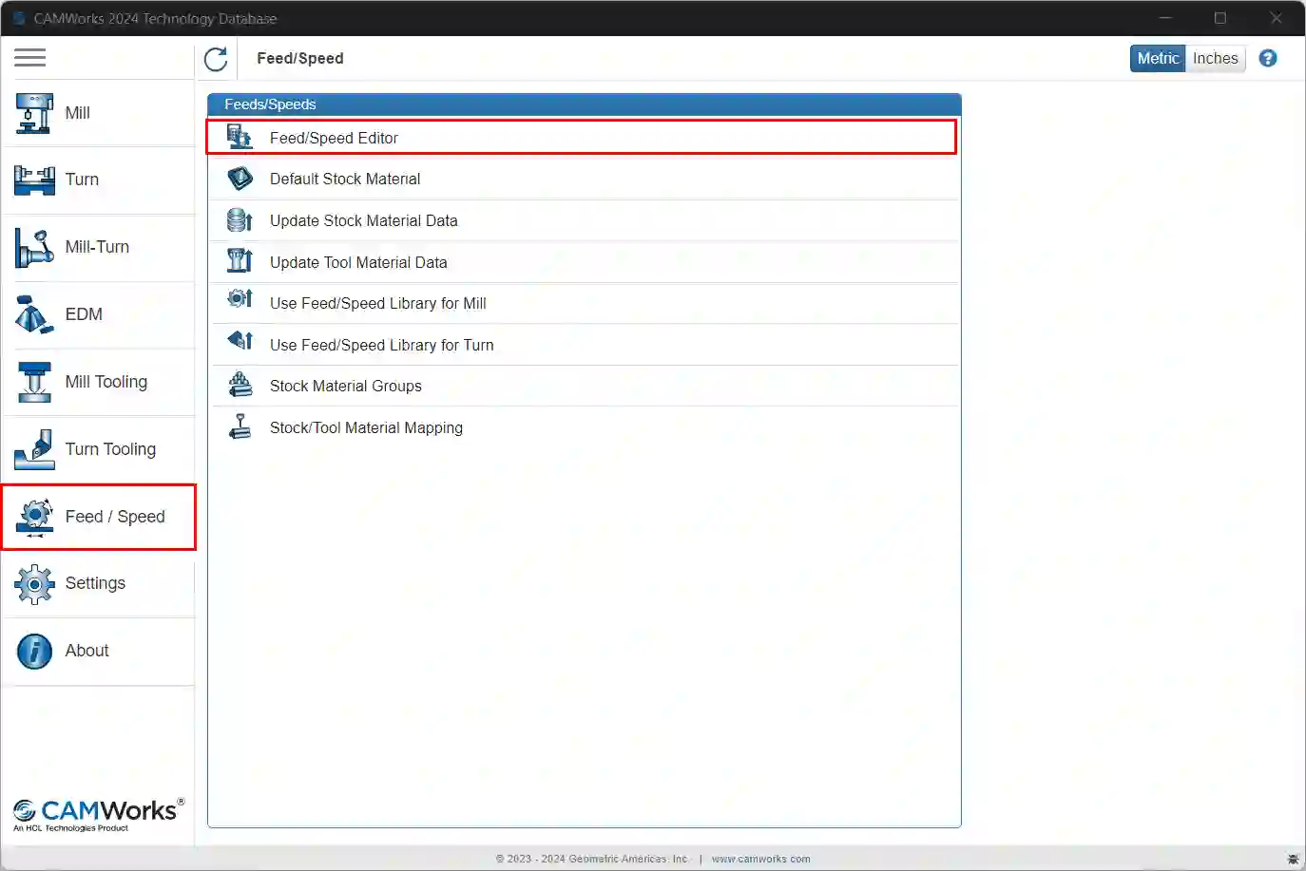Open the hamburger menu

(30, 58)
